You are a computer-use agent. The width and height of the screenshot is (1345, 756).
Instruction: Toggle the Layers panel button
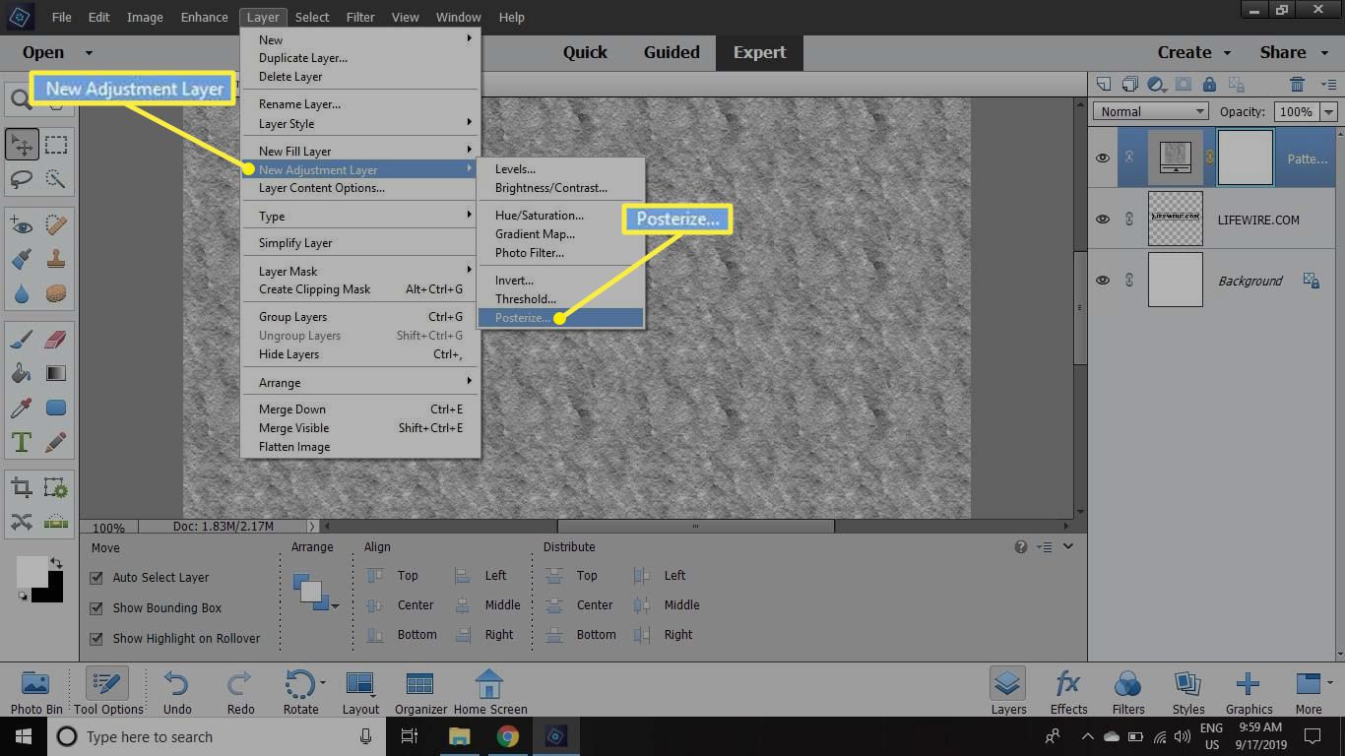pyautogui.click(x=1008, y=692)
